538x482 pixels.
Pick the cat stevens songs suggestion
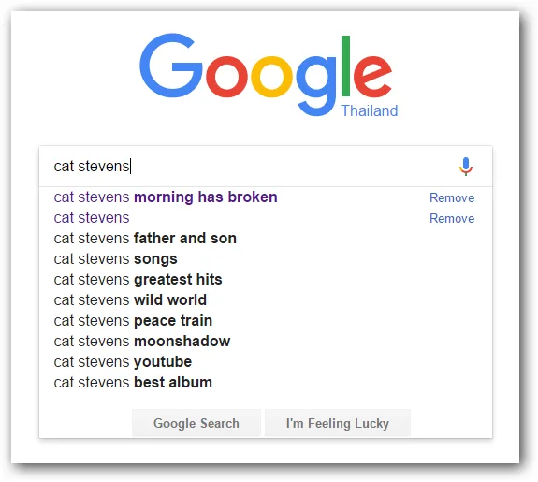[x=116, y=259]
